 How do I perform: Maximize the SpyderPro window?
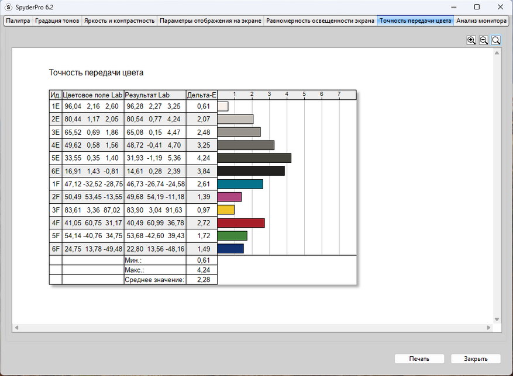coord(477,7)
